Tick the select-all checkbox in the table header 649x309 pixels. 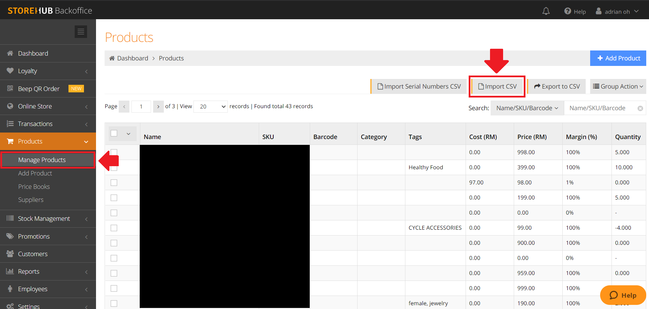pos(114,133)
